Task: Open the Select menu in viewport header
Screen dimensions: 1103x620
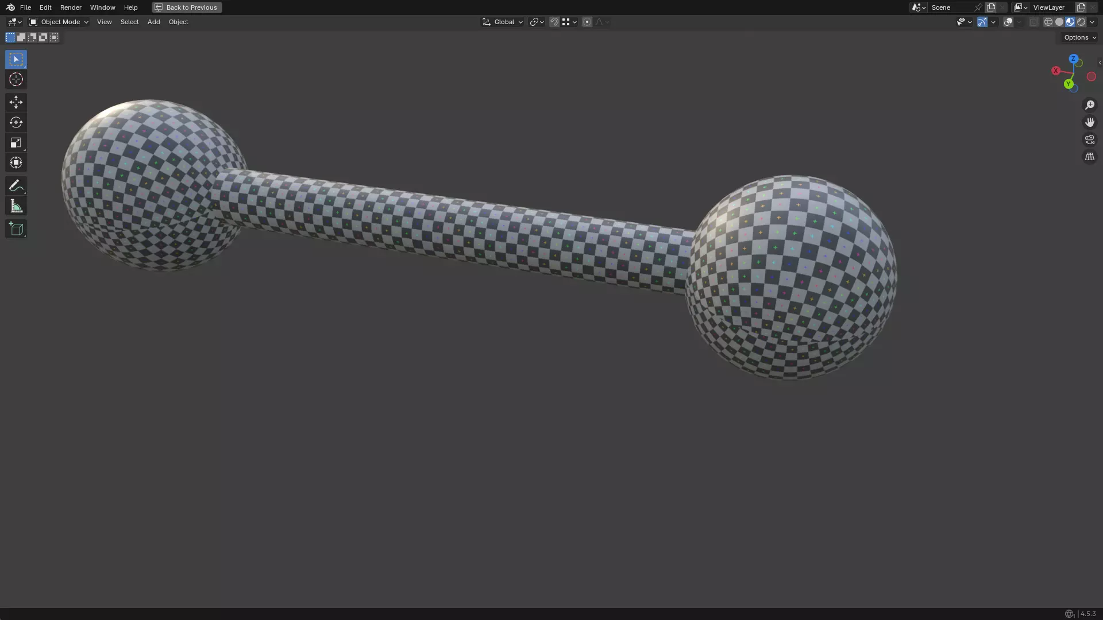Action: (129, 22)
